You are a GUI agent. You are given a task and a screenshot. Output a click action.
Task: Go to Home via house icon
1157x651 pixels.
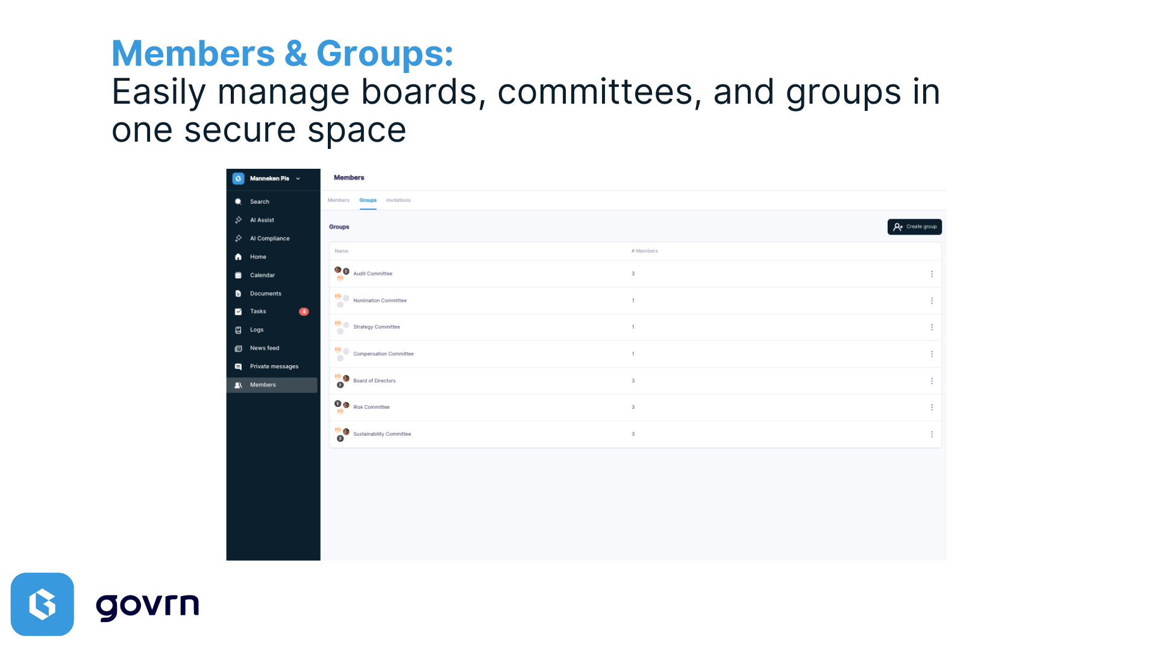[238, 257]
